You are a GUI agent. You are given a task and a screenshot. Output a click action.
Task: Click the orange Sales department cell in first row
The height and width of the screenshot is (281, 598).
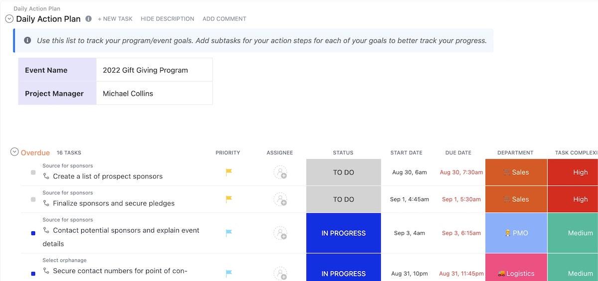point(516,172)
